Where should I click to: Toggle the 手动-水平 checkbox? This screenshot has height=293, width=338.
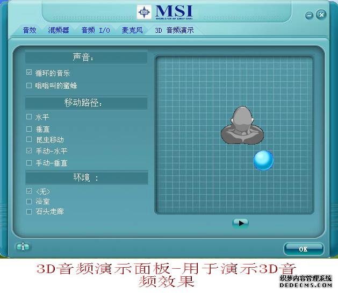coord(29,151)
